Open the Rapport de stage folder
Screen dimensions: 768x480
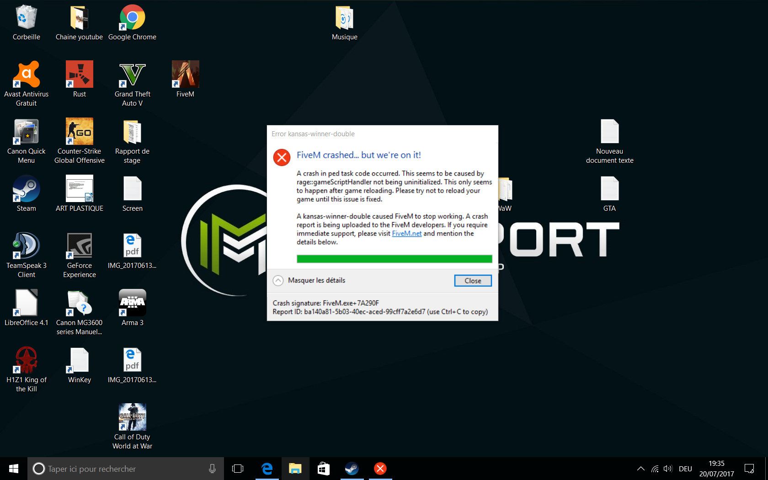pyautogui.click(x=132, y=141)
